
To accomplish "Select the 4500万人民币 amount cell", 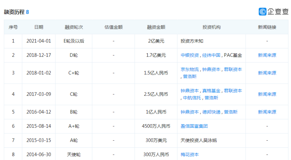I will 156,126.
